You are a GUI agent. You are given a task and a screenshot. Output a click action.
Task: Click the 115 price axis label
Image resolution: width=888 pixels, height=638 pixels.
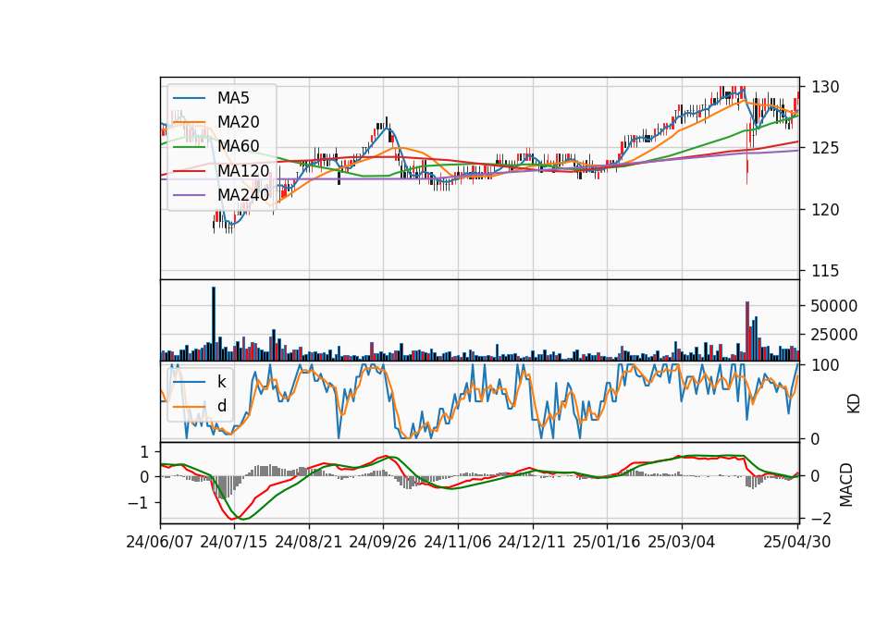tap(825, 271)
